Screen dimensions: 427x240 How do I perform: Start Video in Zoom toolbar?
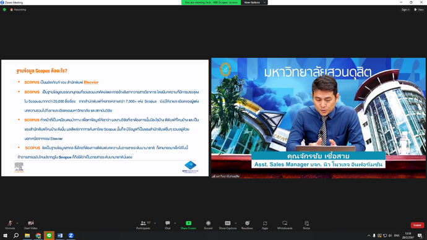click(x=30, y=225)
